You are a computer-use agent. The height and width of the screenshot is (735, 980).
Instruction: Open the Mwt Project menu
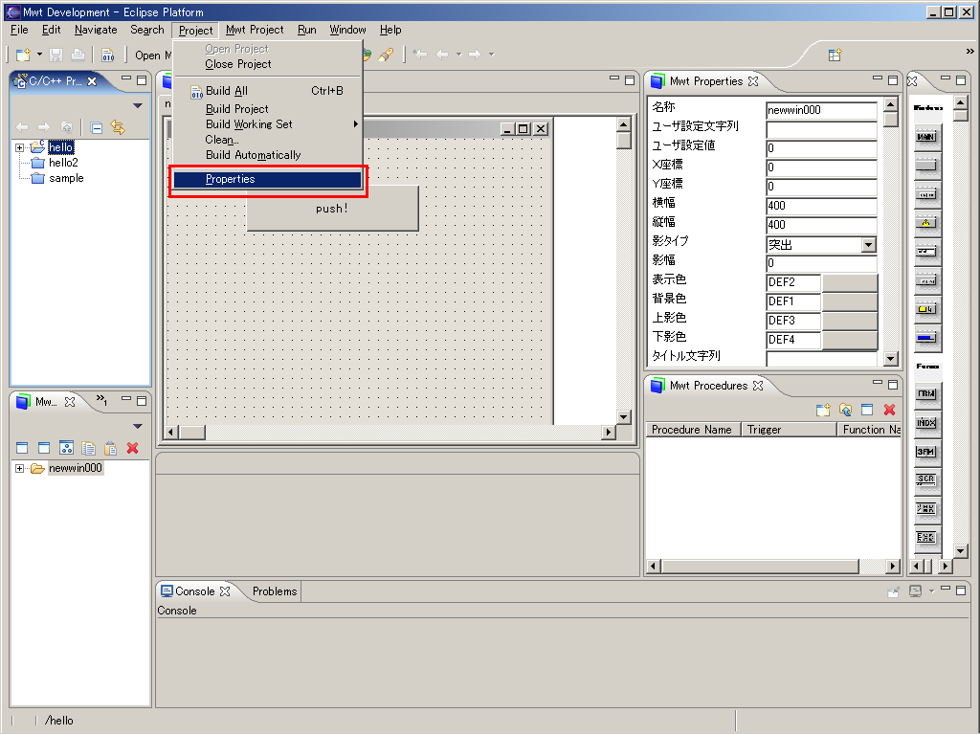pyautogui.click(x=255, y=30)
